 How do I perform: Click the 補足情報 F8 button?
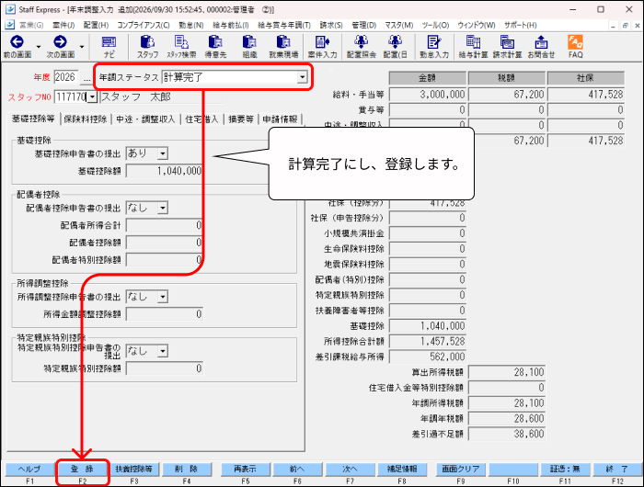pos(402,469)
